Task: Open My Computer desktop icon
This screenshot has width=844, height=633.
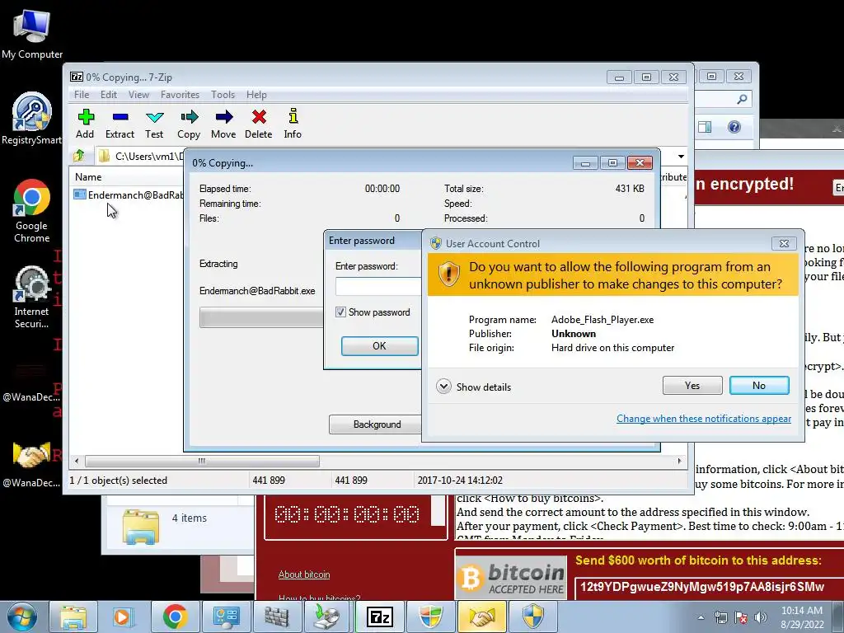Action: tap(32, 33)
